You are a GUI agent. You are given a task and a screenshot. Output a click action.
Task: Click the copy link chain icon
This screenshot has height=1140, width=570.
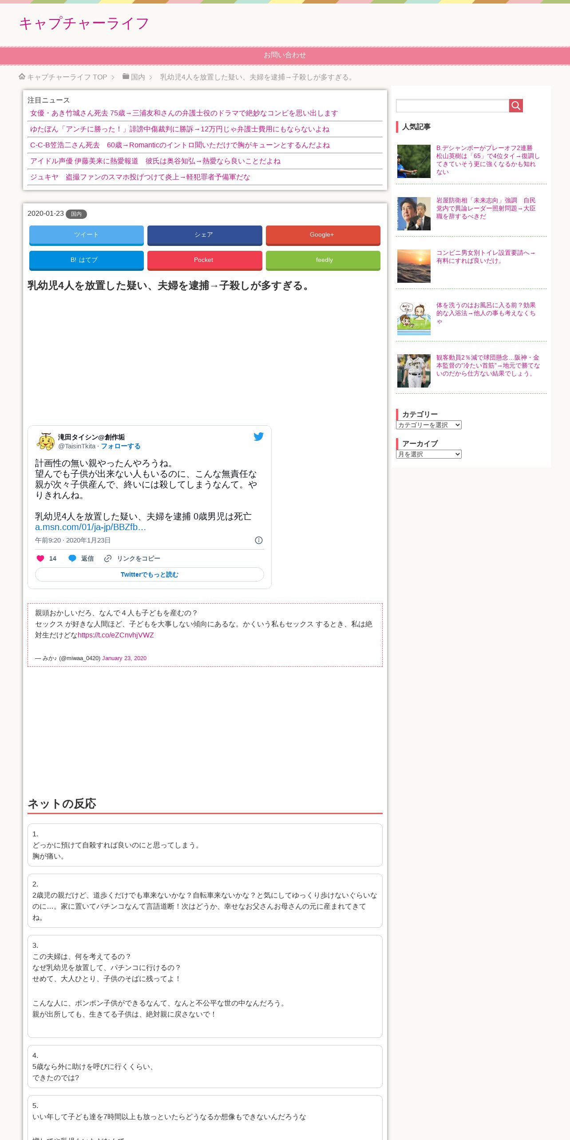coord(108,558)
